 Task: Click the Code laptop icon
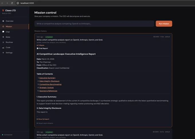point(3,47)
